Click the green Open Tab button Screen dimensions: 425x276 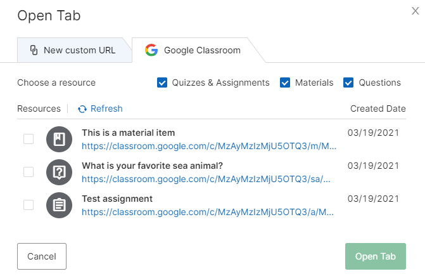pyautogui.click(x=375, y=256)
